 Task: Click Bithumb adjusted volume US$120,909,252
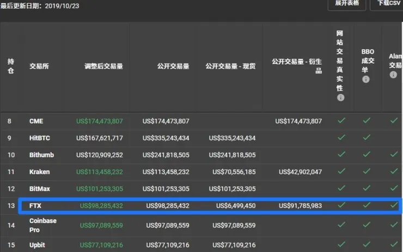pyautogui.click(x=100, y=155)
